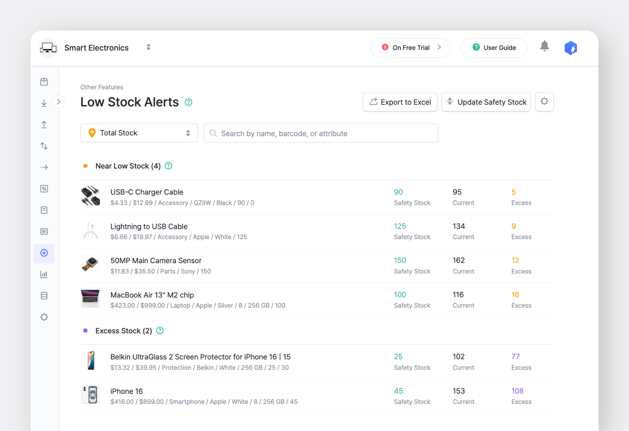Click the notification bell

(x=544, y=46)
